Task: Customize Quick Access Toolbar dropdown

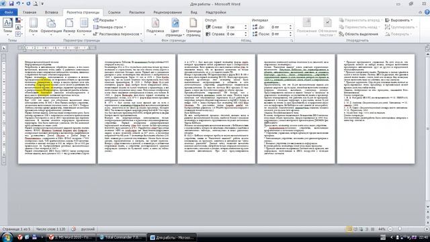Action: click(x=42, y=4)
